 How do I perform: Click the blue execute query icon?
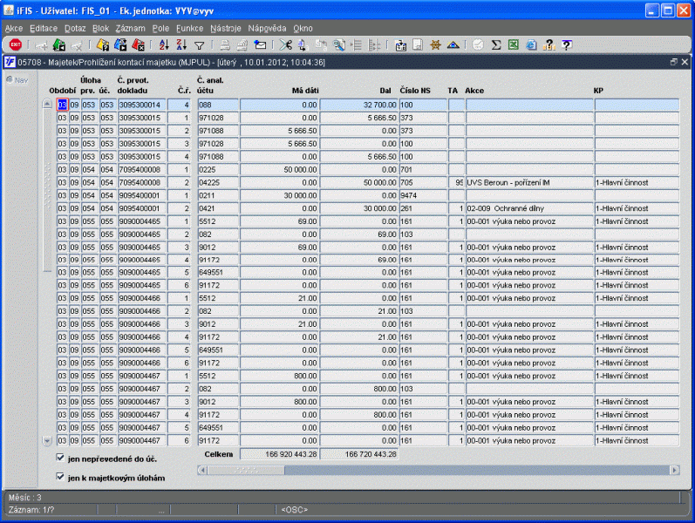(120, 44)
